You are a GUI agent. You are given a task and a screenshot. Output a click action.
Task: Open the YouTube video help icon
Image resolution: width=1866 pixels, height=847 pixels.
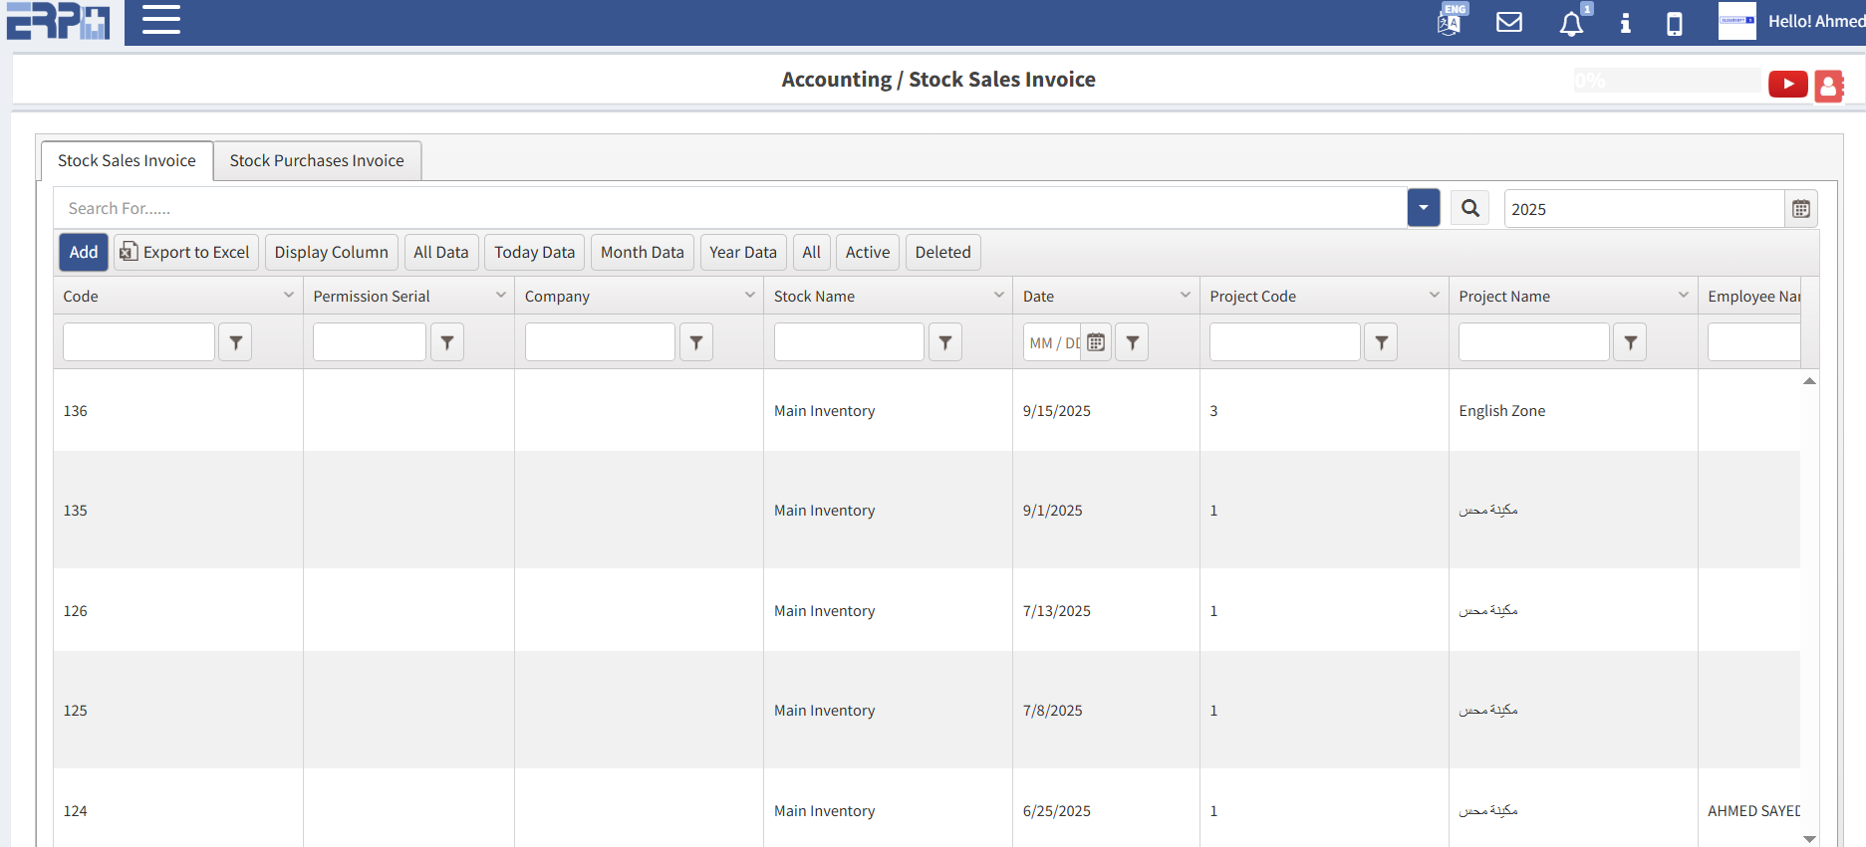(x=1787, y=85)
